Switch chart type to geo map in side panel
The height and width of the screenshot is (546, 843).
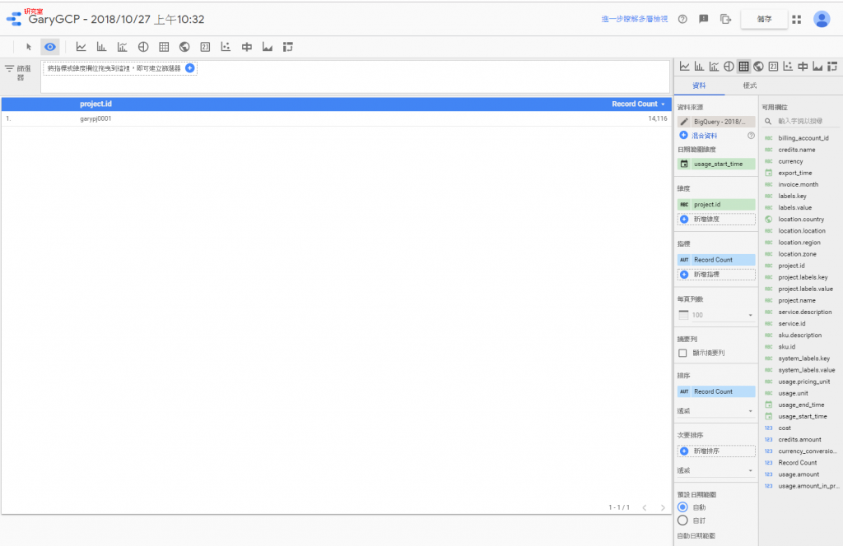[x=758, y=67]
